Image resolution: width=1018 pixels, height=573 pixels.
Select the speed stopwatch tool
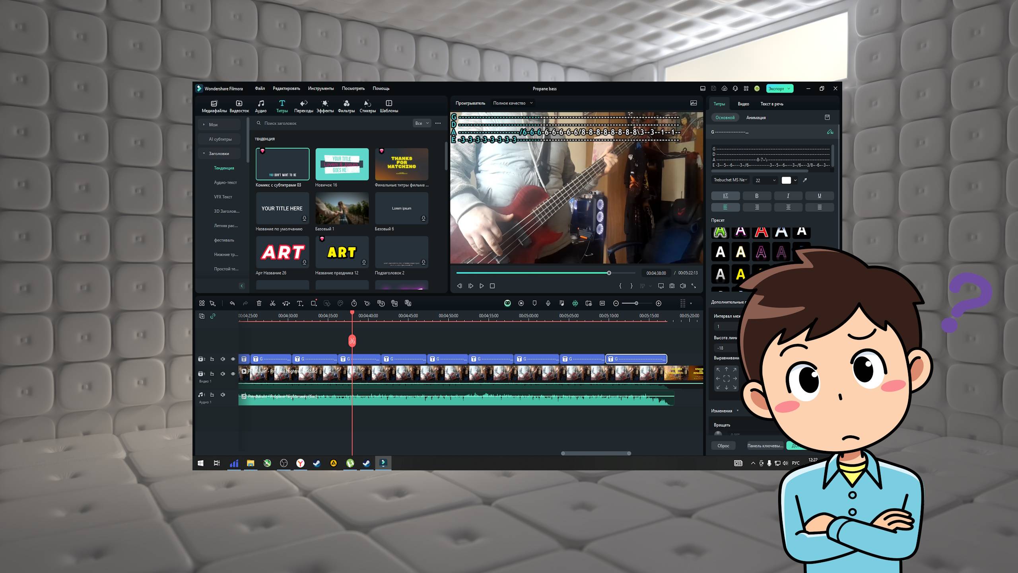pyautogui.click(x=354, y=303)
